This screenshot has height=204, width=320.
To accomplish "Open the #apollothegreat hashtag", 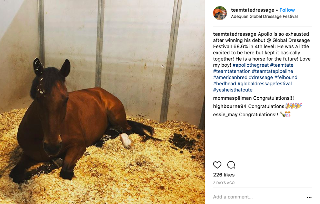I will coord(251,65).
